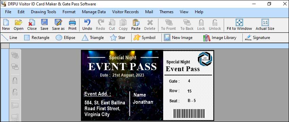This screenshot has height=122, width=289.
Task: Click the Cut scissors icon
Action: [x=112, y=25]
